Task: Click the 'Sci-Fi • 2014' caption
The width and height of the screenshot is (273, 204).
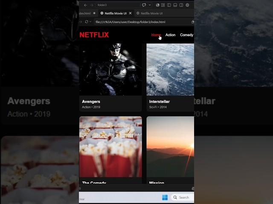Action: 158,107
